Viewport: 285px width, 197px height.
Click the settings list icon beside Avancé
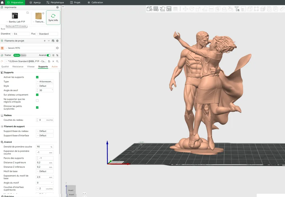point(53,55)
